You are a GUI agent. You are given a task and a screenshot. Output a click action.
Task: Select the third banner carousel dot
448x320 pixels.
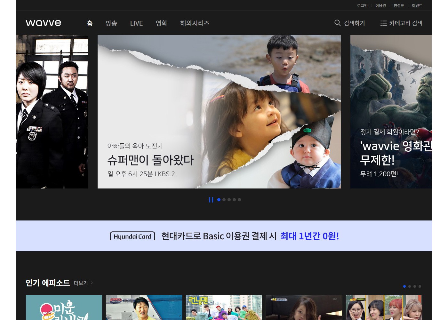click(229, 200)
